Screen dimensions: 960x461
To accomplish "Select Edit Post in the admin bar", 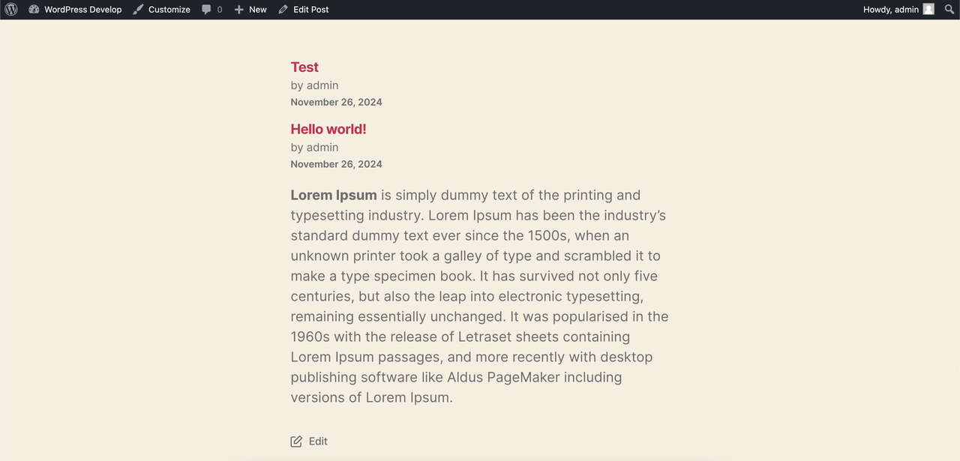I will (x=303, y=10).
